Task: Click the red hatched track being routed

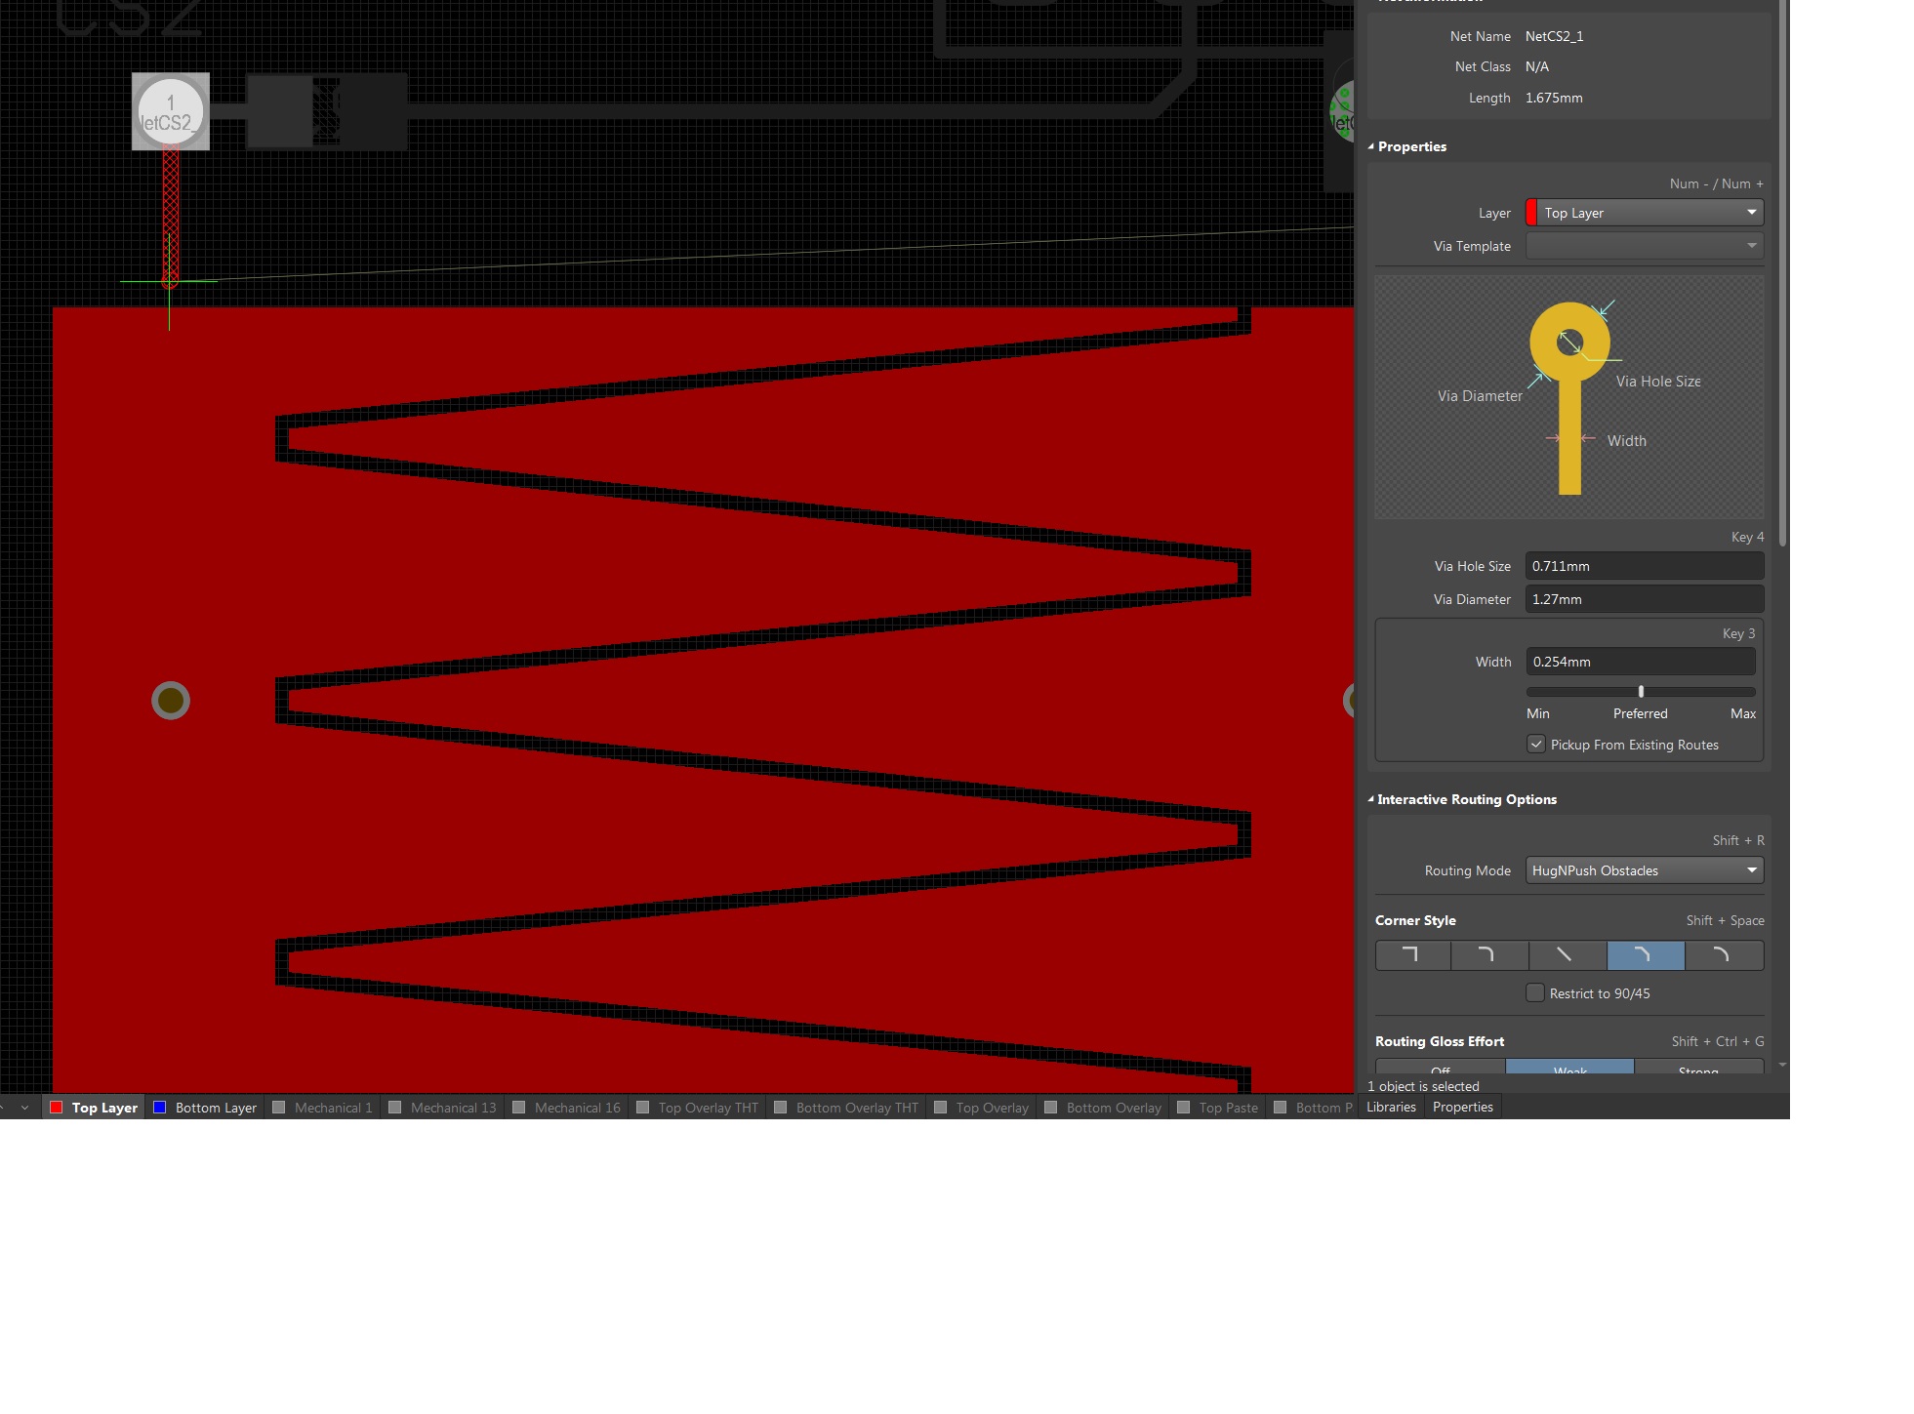Action: (171, 216)
